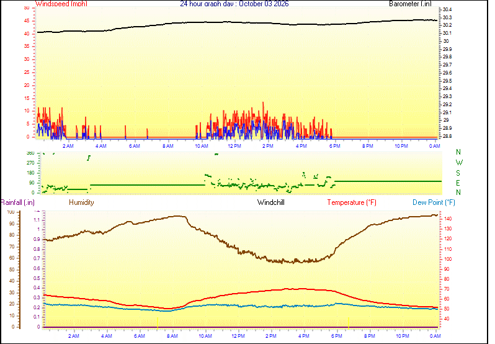Click the green 'W' compass letter

click(x=459, y=163)
